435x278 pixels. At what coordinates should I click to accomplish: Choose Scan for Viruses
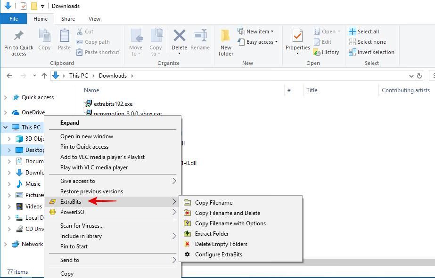click(113, 226)
